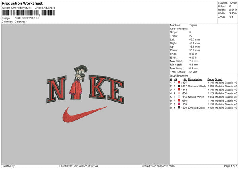Select the Wilcom EmbroideryStudio Level 3 Advanced text
The height and width of the screenshot is (169, 239).
coord(28,8)
